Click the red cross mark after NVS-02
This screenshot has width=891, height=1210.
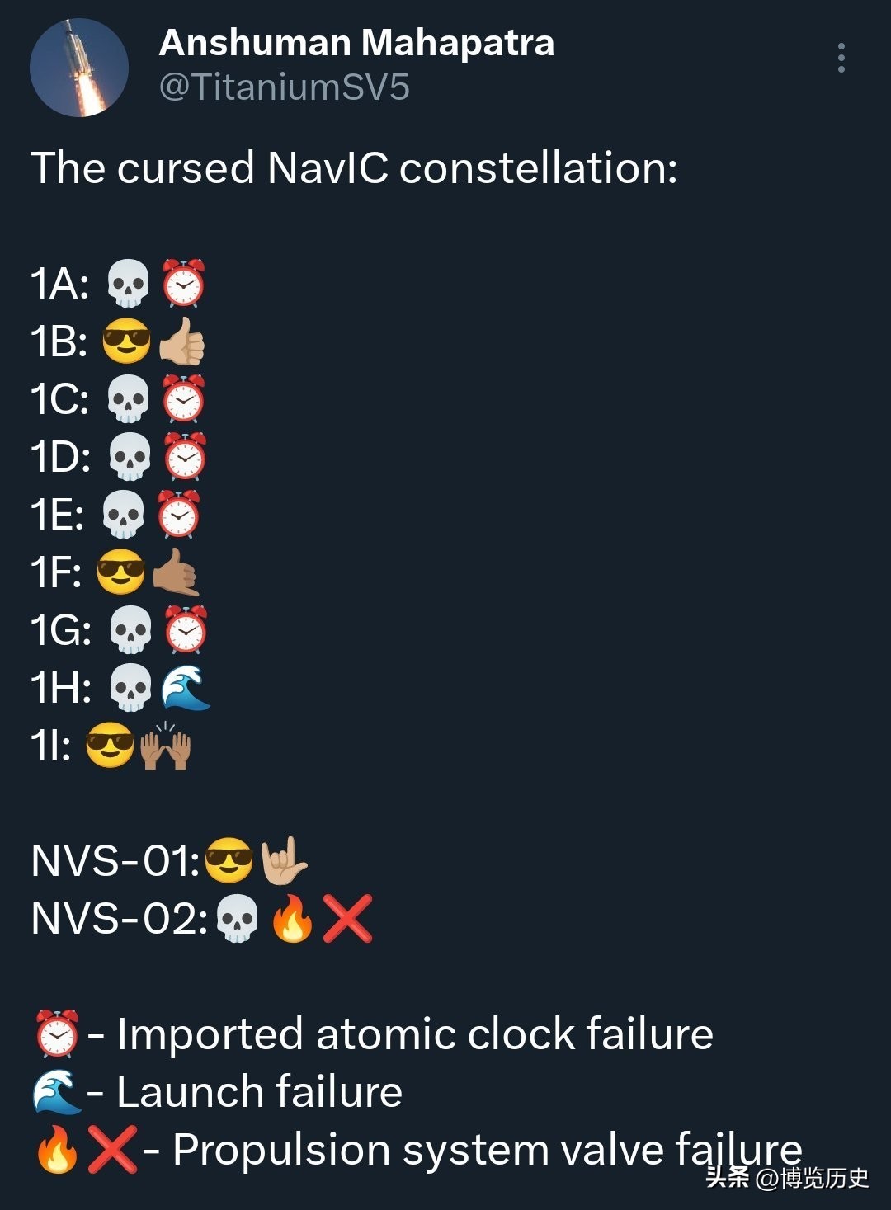[347, 919]
